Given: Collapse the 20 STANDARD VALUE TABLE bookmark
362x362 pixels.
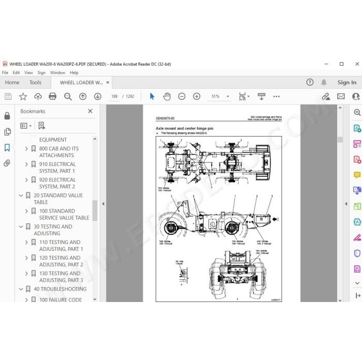Looking at the screenshot, I should pyautogui.click(x=21, y=195).
